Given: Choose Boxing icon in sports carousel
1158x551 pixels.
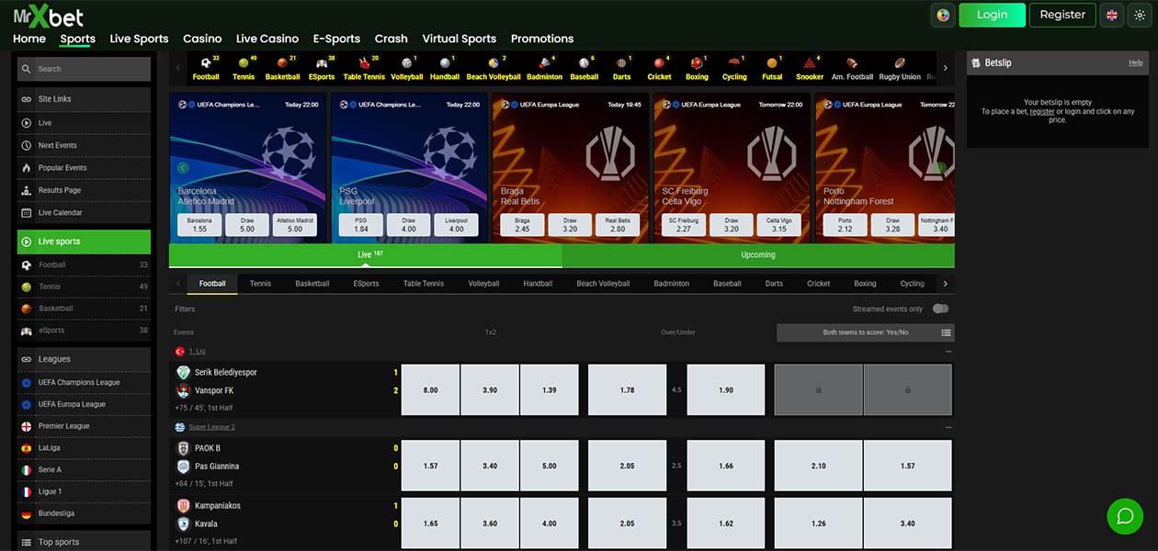Looking at the screenshot, I should click(697, 68).
